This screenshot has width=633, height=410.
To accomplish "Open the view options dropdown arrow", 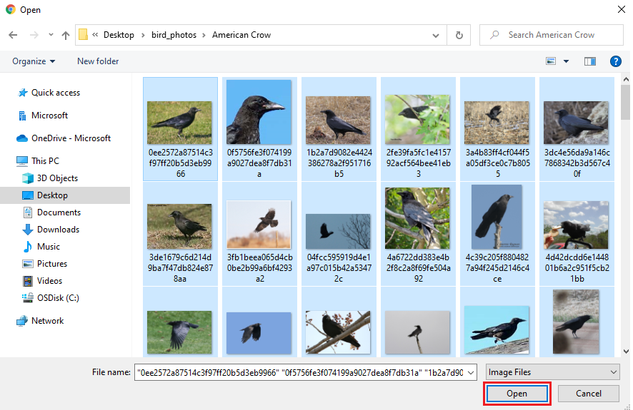I will 566,61.
